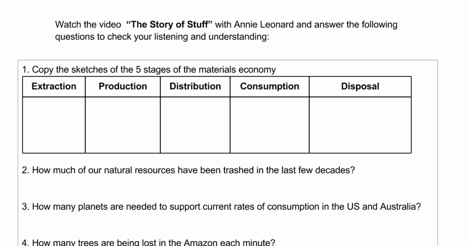
Task: Click the words "Watch the video"
Action: coord(88,25)
